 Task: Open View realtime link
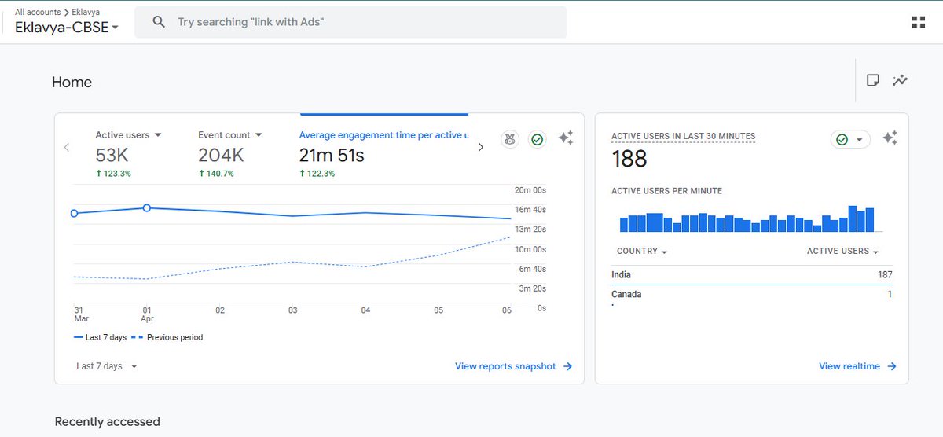point(857,366)
